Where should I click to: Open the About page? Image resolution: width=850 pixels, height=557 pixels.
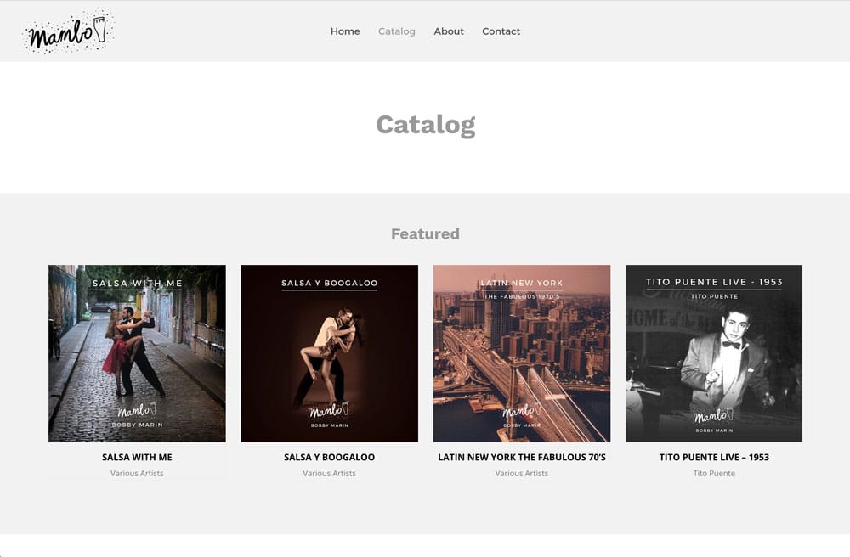click(449, 31)
